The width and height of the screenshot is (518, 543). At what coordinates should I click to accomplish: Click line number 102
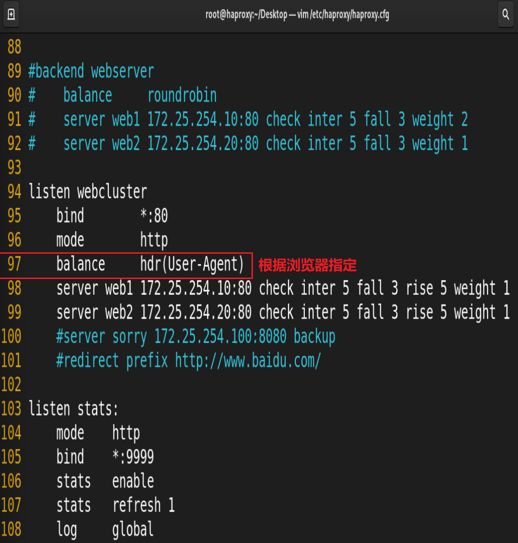click(11, 384)
